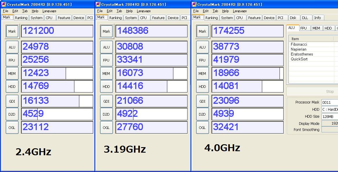Screen dimensions: 338x172
Task: Switch to Feature tab in the 148386 window
Action: [158, 18]
